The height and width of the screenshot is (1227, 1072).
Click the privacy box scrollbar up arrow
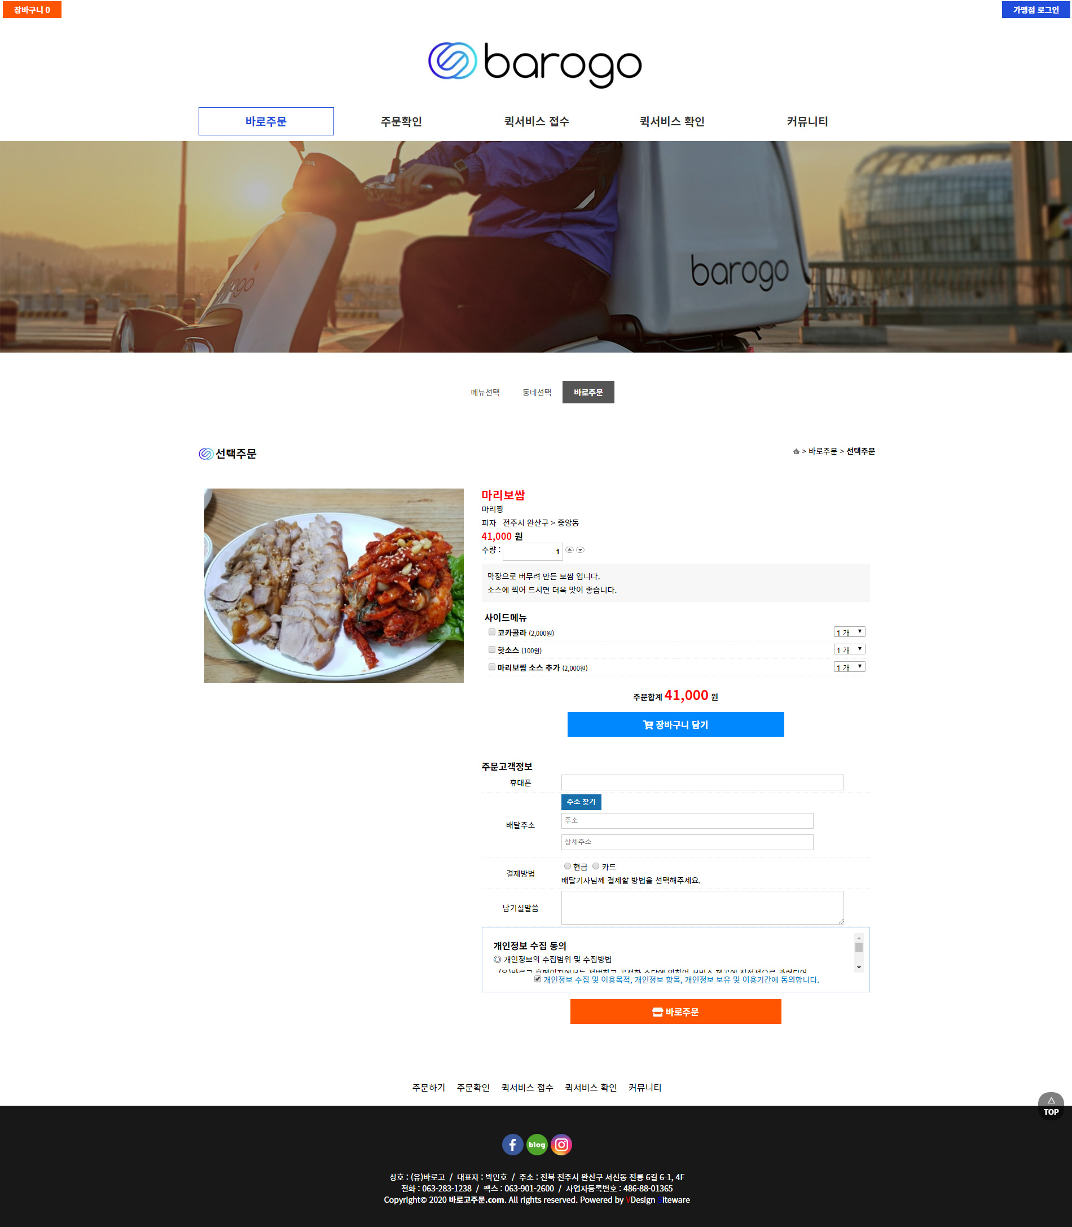pos(859,938)
